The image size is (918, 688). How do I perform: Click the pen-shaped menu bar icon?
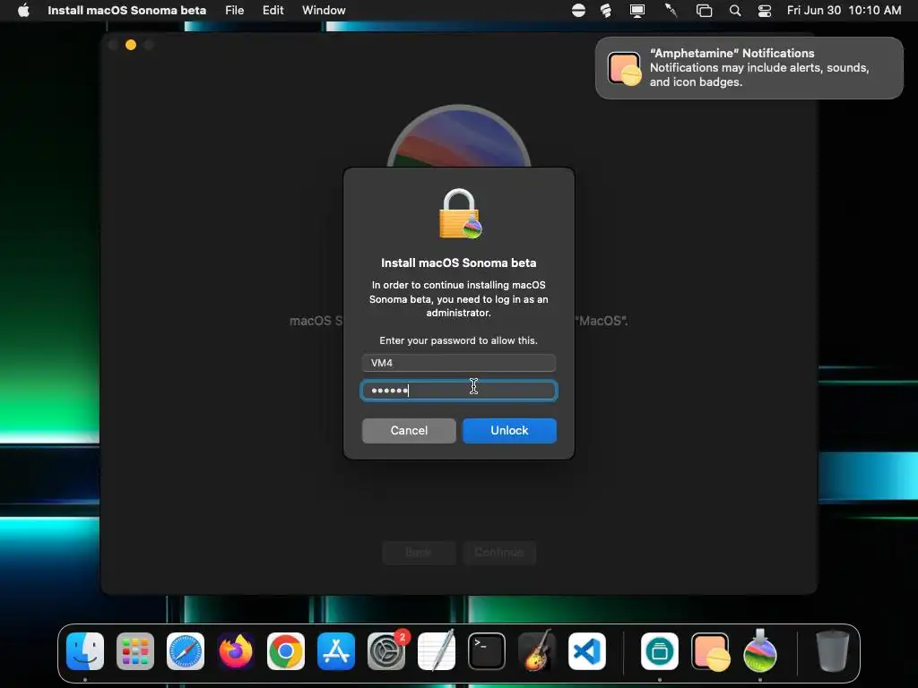coord(671,11)
